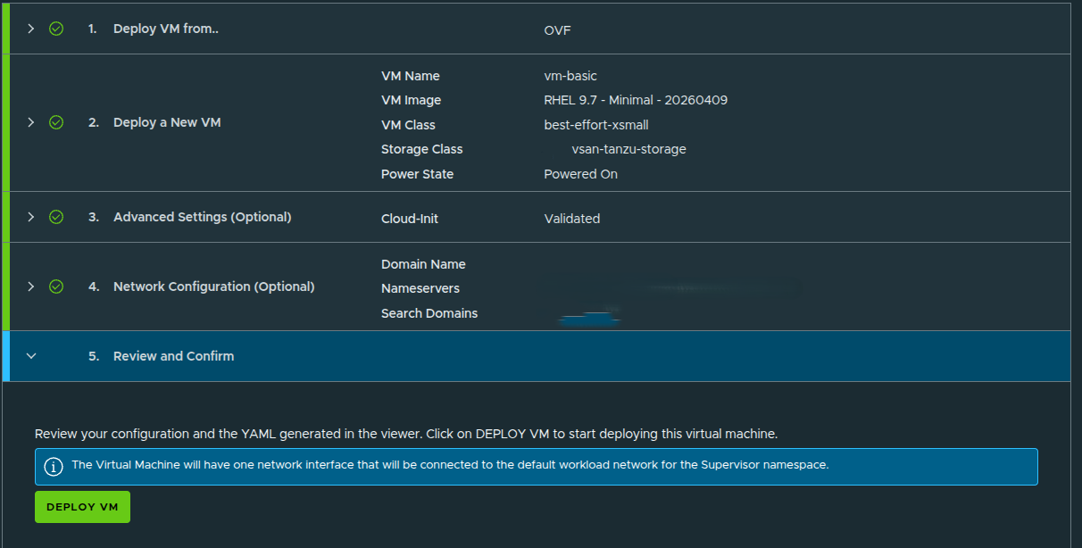Expand the Deploy a New VM section

coord(30,122)
